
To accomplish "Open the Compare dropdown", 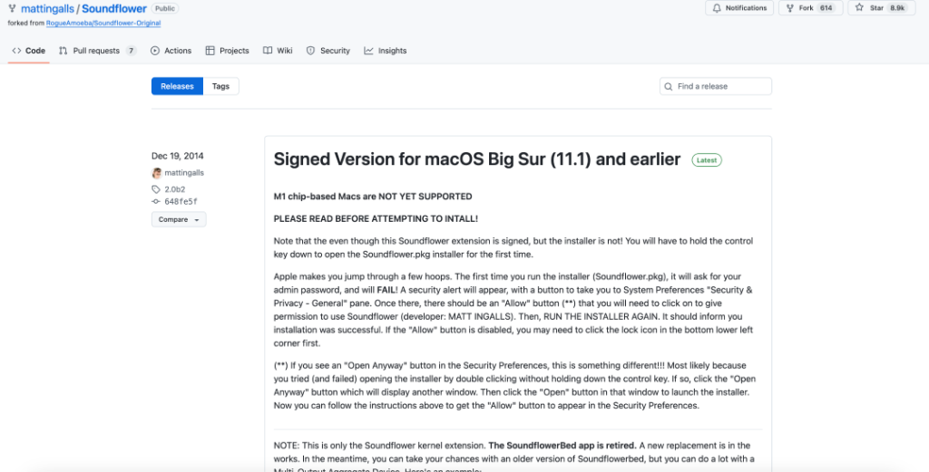I will point(179,219).
